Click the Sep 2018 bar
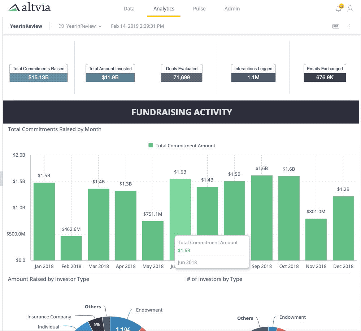Viewport: 361px width, 331px height. coord(262,218)
